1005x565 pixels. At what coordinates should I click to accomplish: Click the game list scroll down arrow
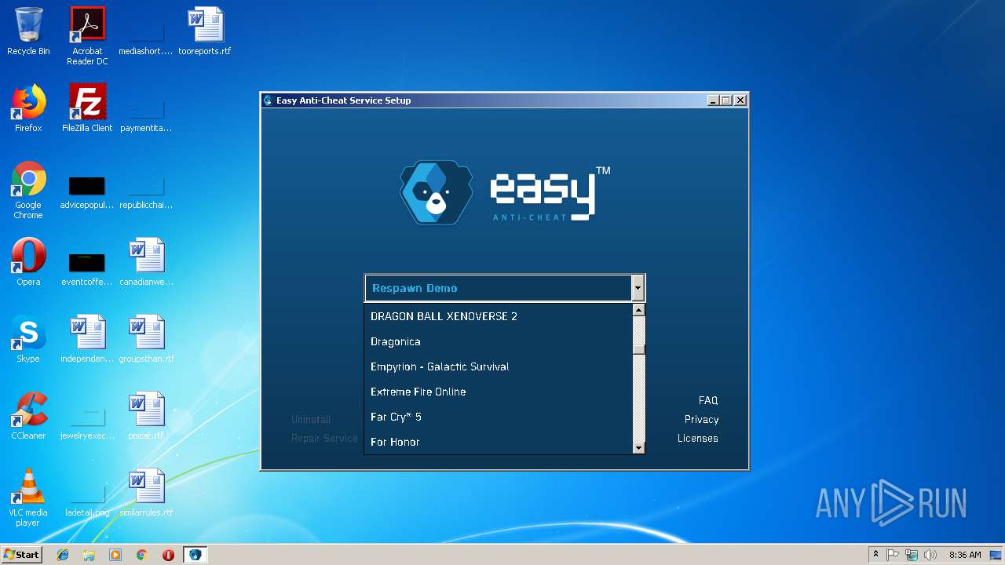tap(638, 448)
